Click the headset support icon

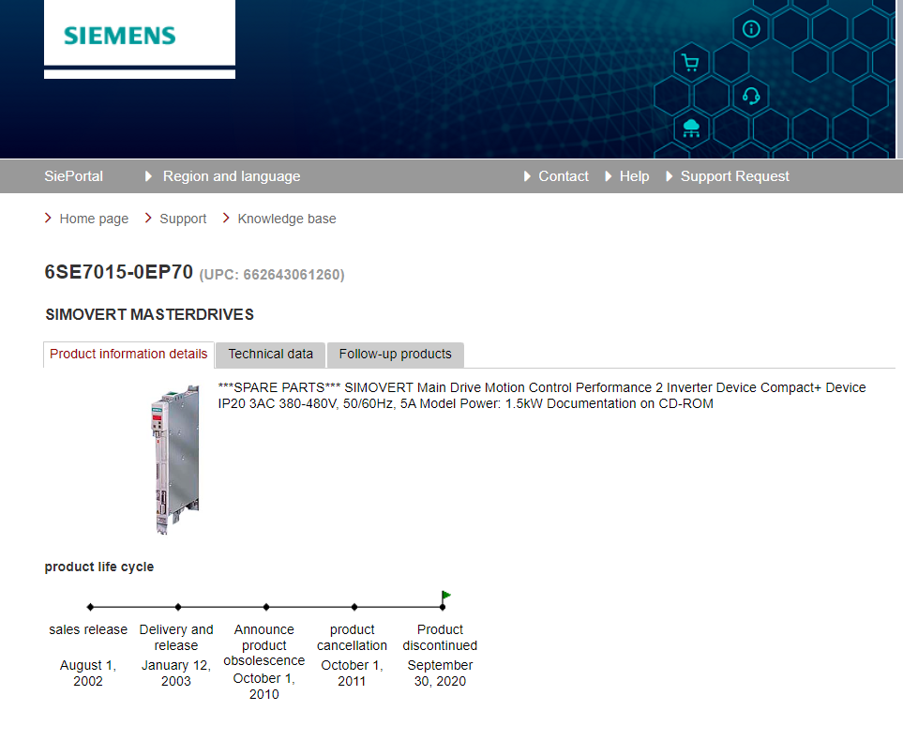tap(750, 96)
